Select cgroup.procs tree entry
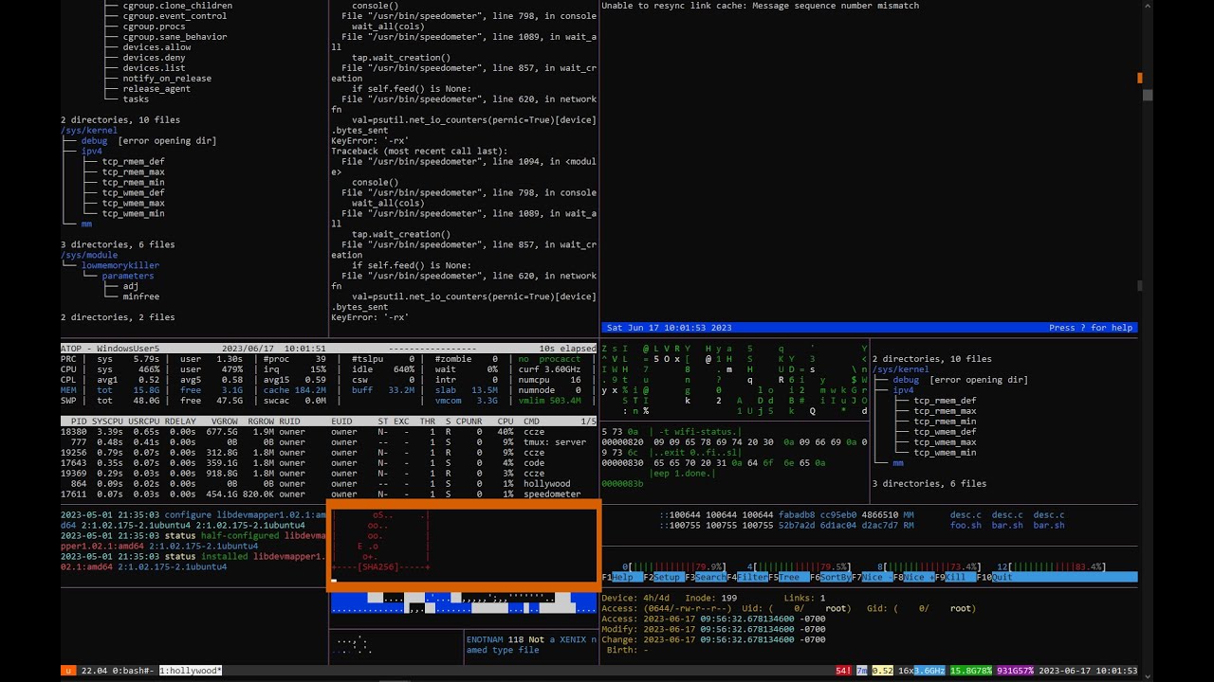Screen dimensions: 1214x682 (x=154, y=27)
